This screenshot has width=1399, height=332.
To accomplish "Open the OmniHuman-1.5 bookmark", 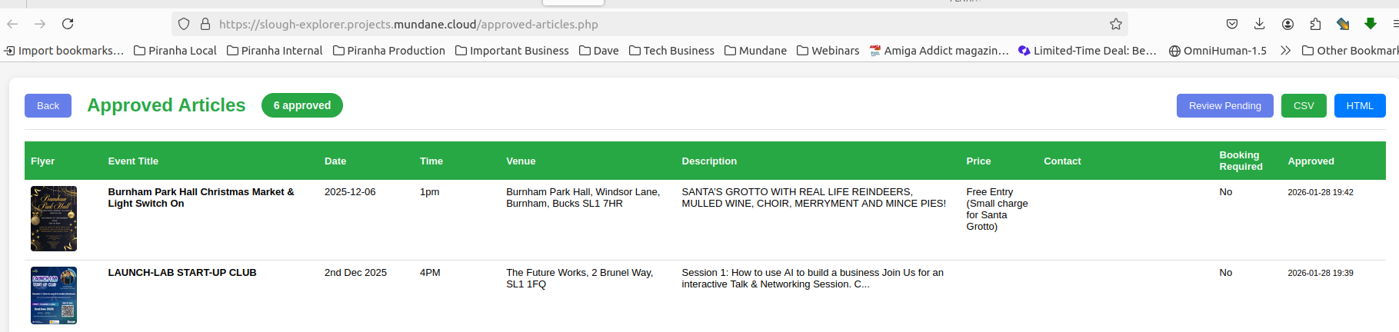I will coord(1217,51).
